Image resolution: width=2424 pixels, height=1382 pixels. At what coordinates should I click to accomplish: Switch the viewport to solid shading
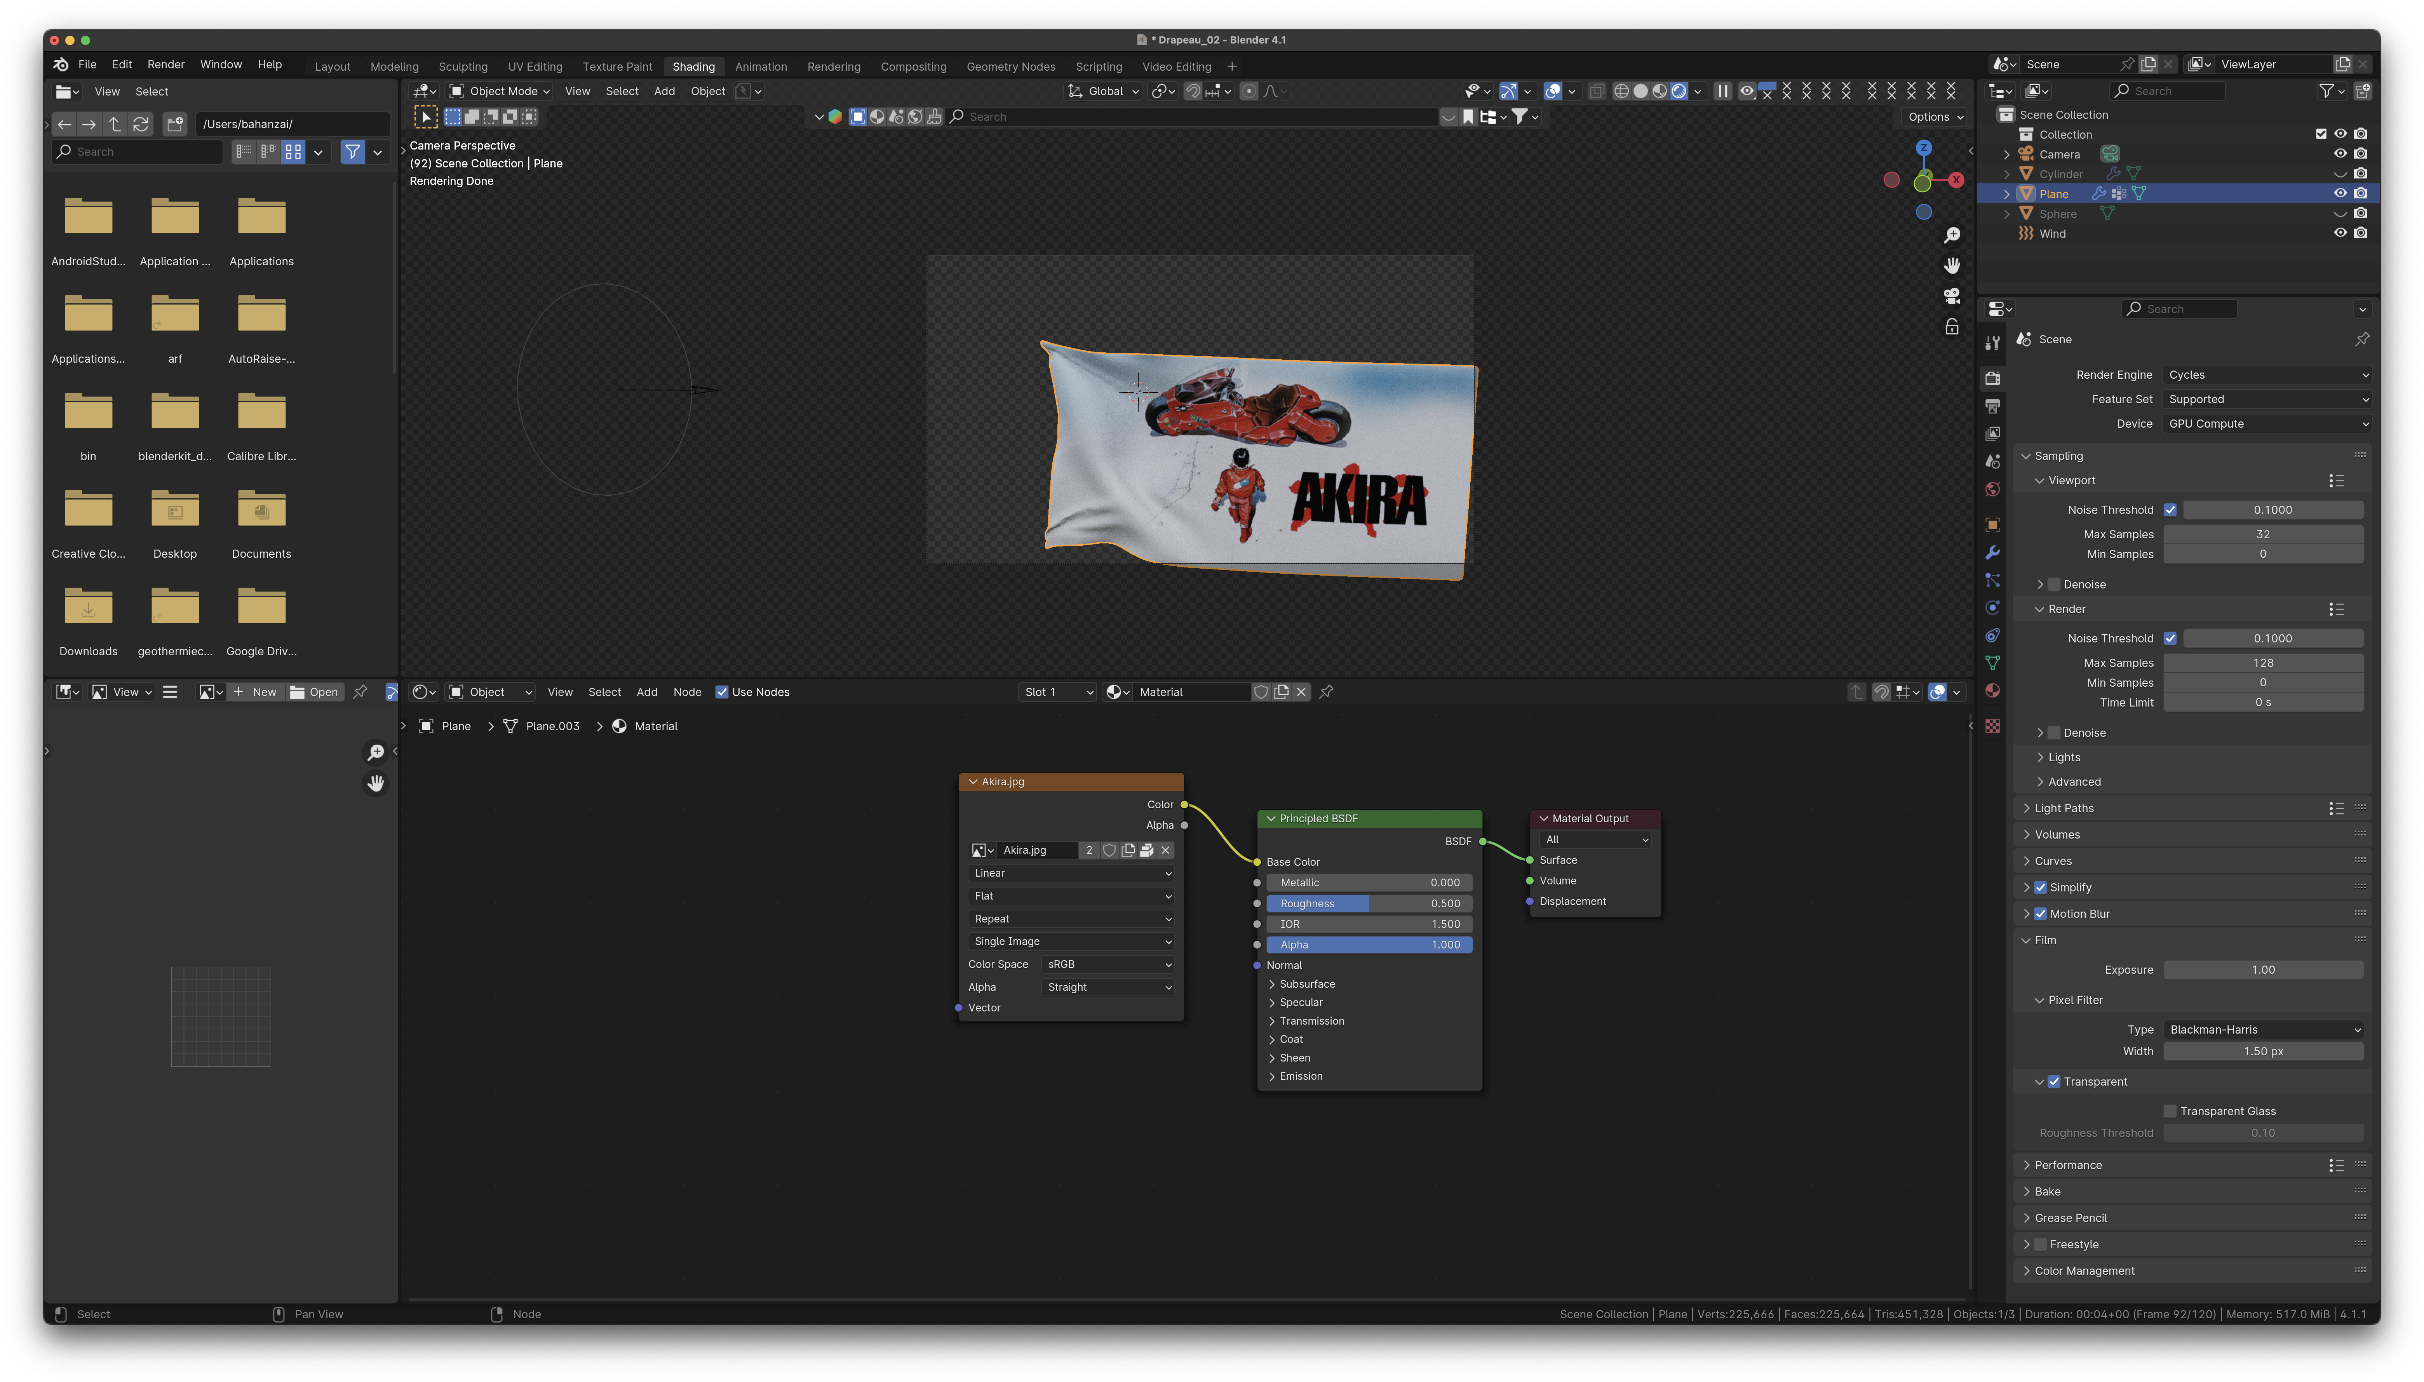click(1640, 91)
